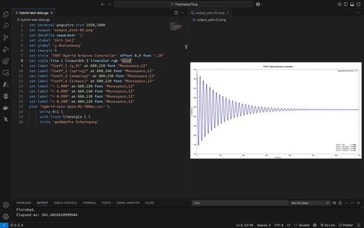
Task: Click the TheAnalogThing command center search
Action: [x=183, y=4]
